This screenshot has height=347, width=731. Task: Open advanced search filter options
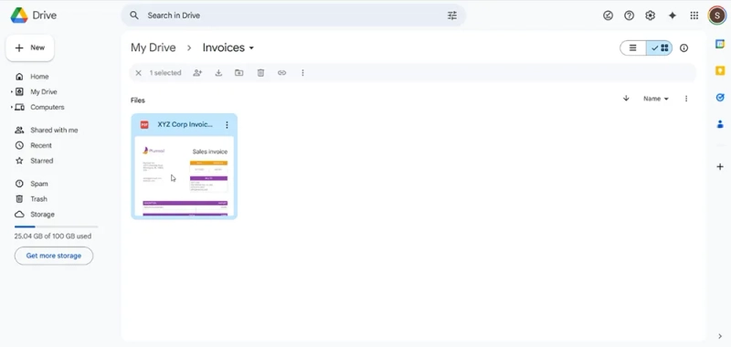[x=452, y=16]
